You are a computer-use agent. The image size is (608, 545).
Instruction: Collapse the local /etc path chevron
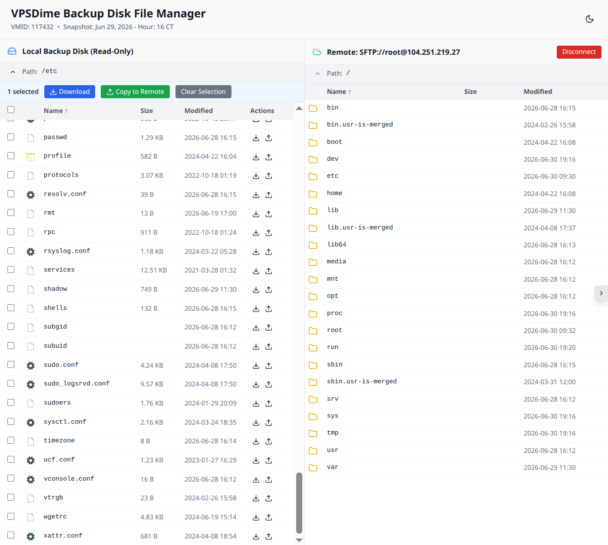coord(13,72)
